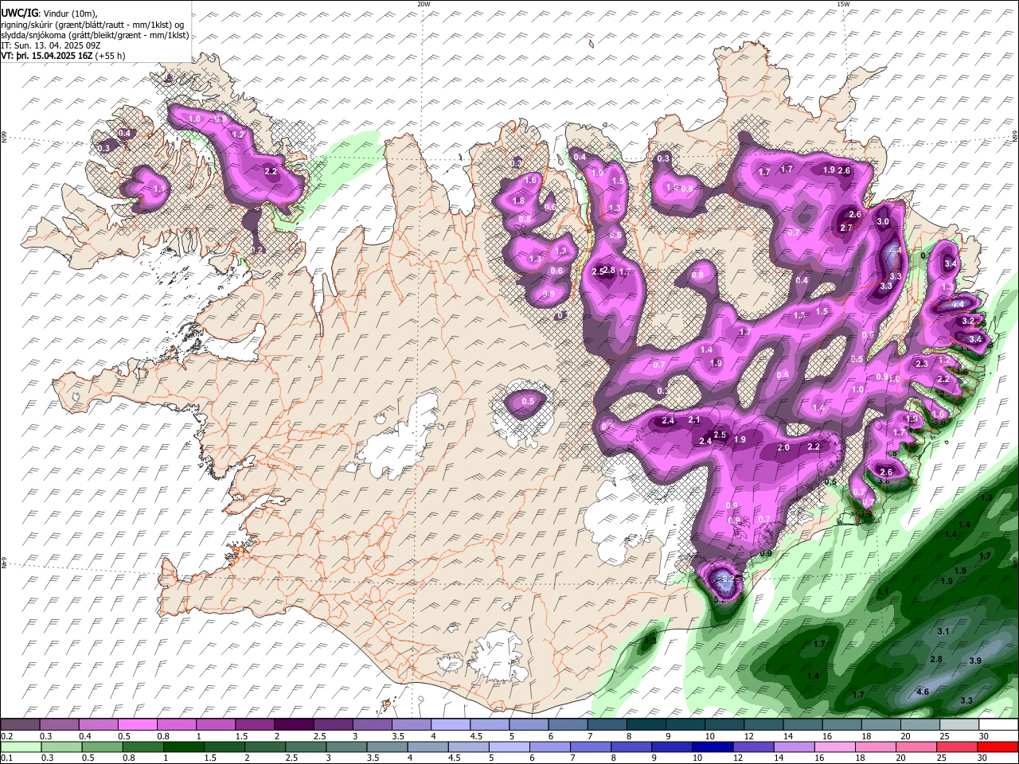Image resolution: width=1019 pixels, height=764 pixels.
Task: Click the 15W longitude label at the top edge
Action: click(843, 4)
